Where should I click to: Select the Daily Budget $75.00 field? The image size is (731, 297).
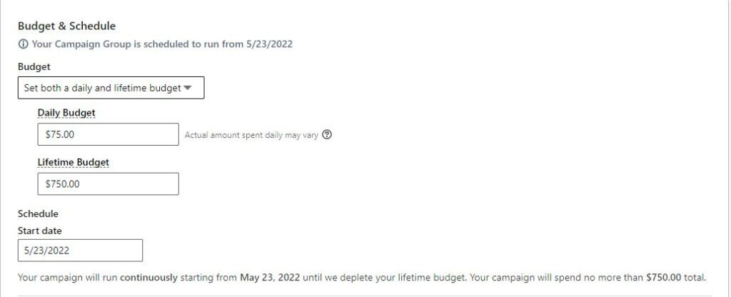click(x=109, y=134)
